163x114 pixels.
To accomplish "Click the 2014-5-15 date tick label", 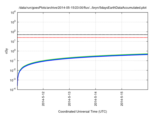I will coord(122,99).
